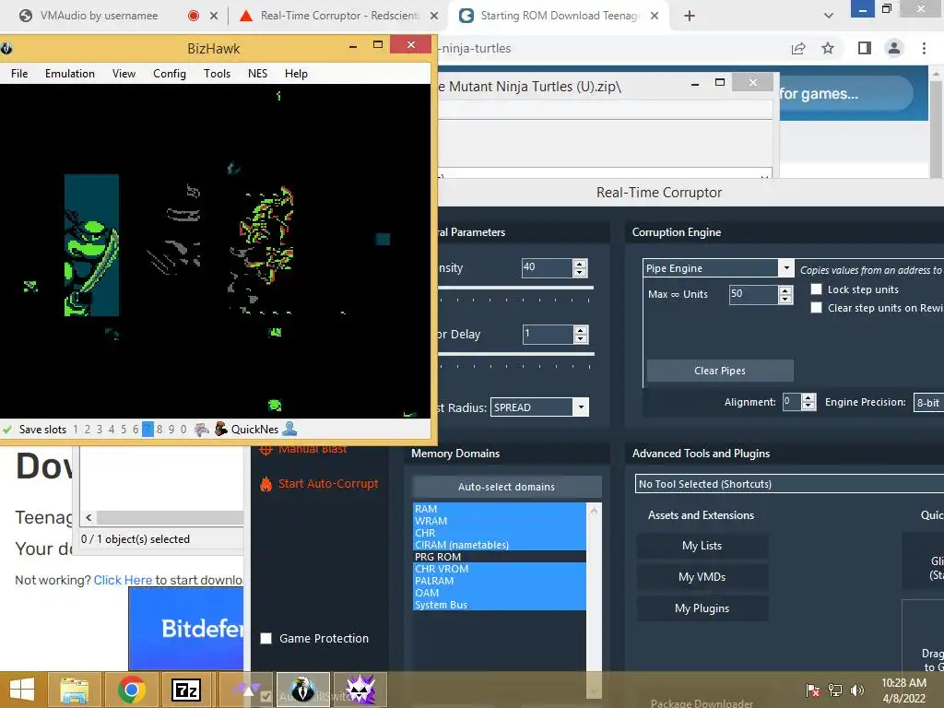Click the blue user icon beside QuickNes

(x=289, y=429)
